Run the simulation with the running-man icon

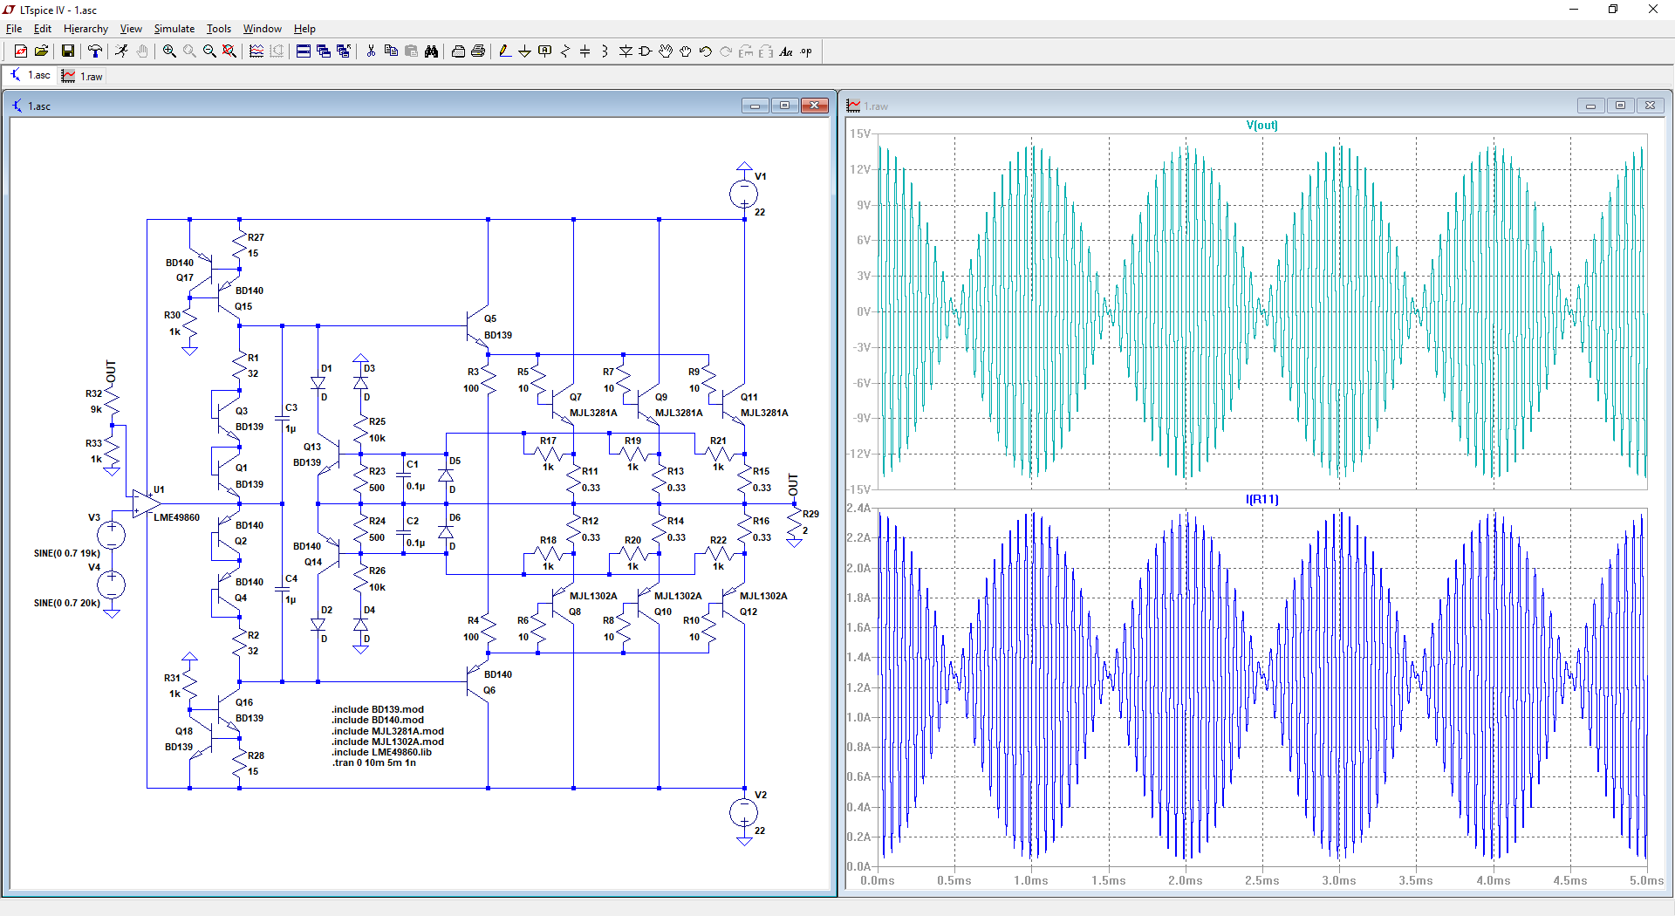pos(121,51)
